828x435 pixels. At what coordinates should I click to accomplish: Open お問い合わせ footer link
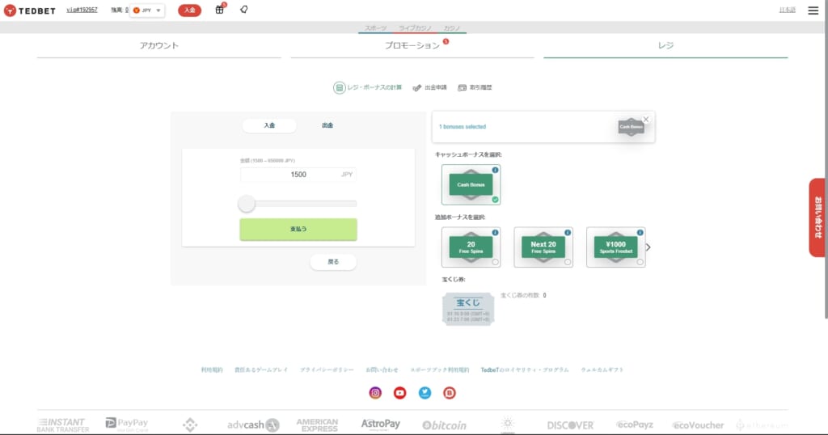382,370
